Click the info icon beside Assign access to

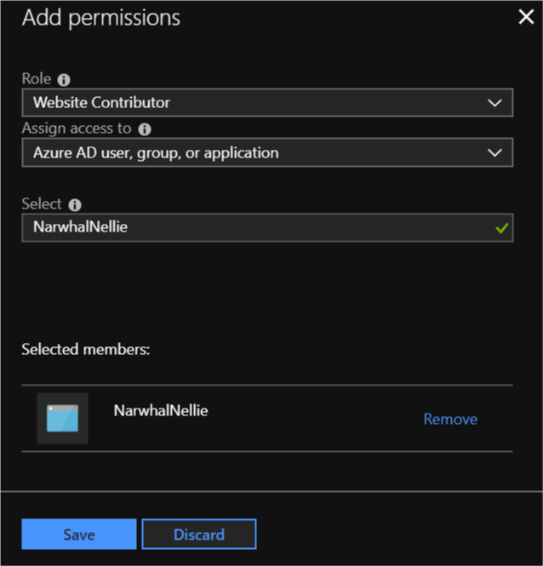145,129
